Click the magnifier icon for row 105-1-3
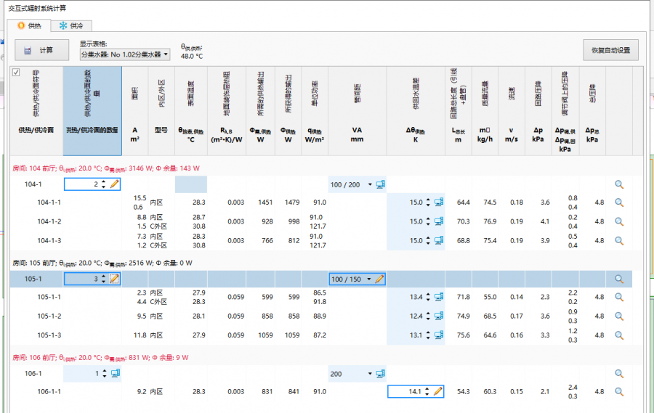 pos(619,335)
